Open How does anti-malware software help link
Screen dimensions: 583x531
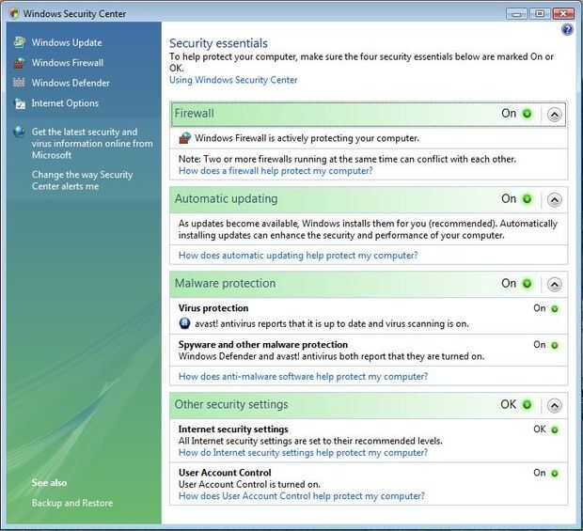pos(303,377)
